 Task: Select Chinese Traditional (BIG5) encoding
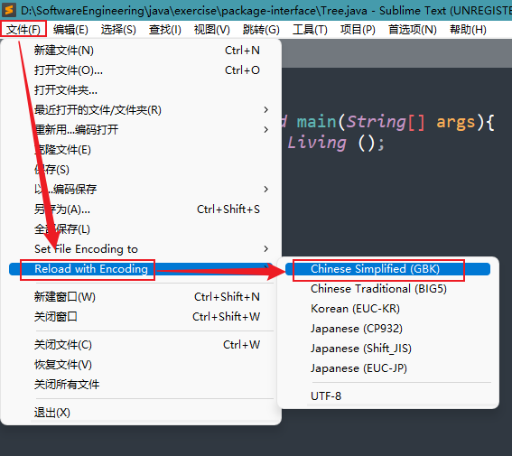388,289
